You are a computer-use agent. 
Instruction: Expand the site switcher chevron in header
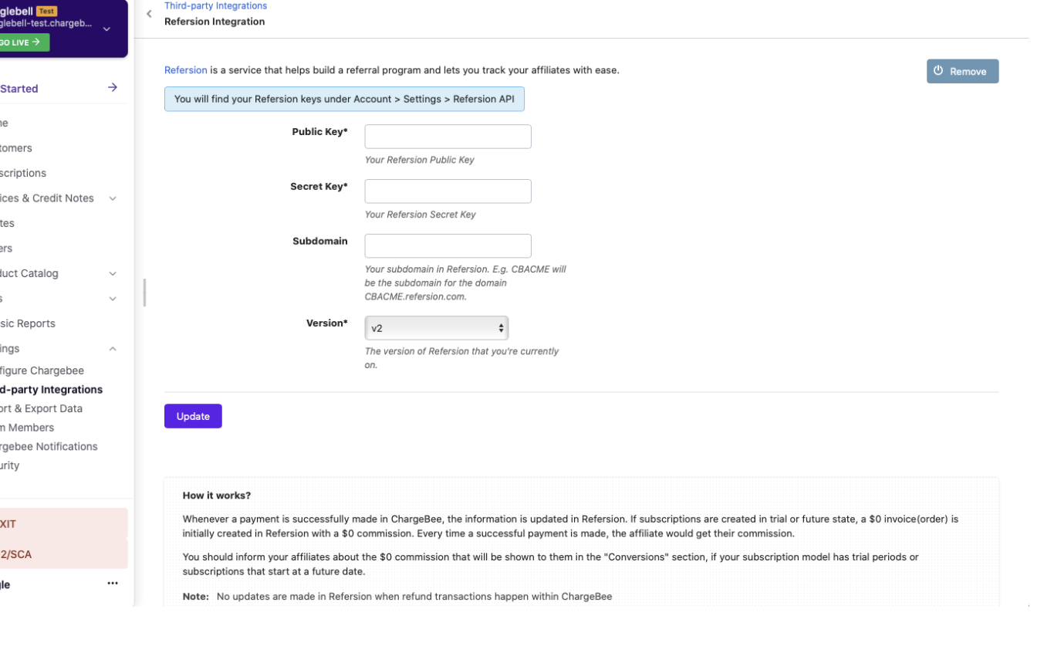(x=106, y=29)
